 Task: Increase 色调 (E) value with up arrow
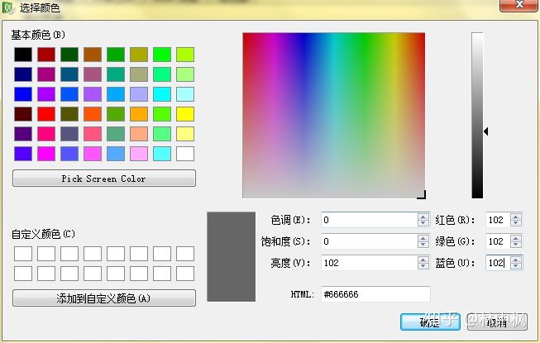click(x=423, y=217)
